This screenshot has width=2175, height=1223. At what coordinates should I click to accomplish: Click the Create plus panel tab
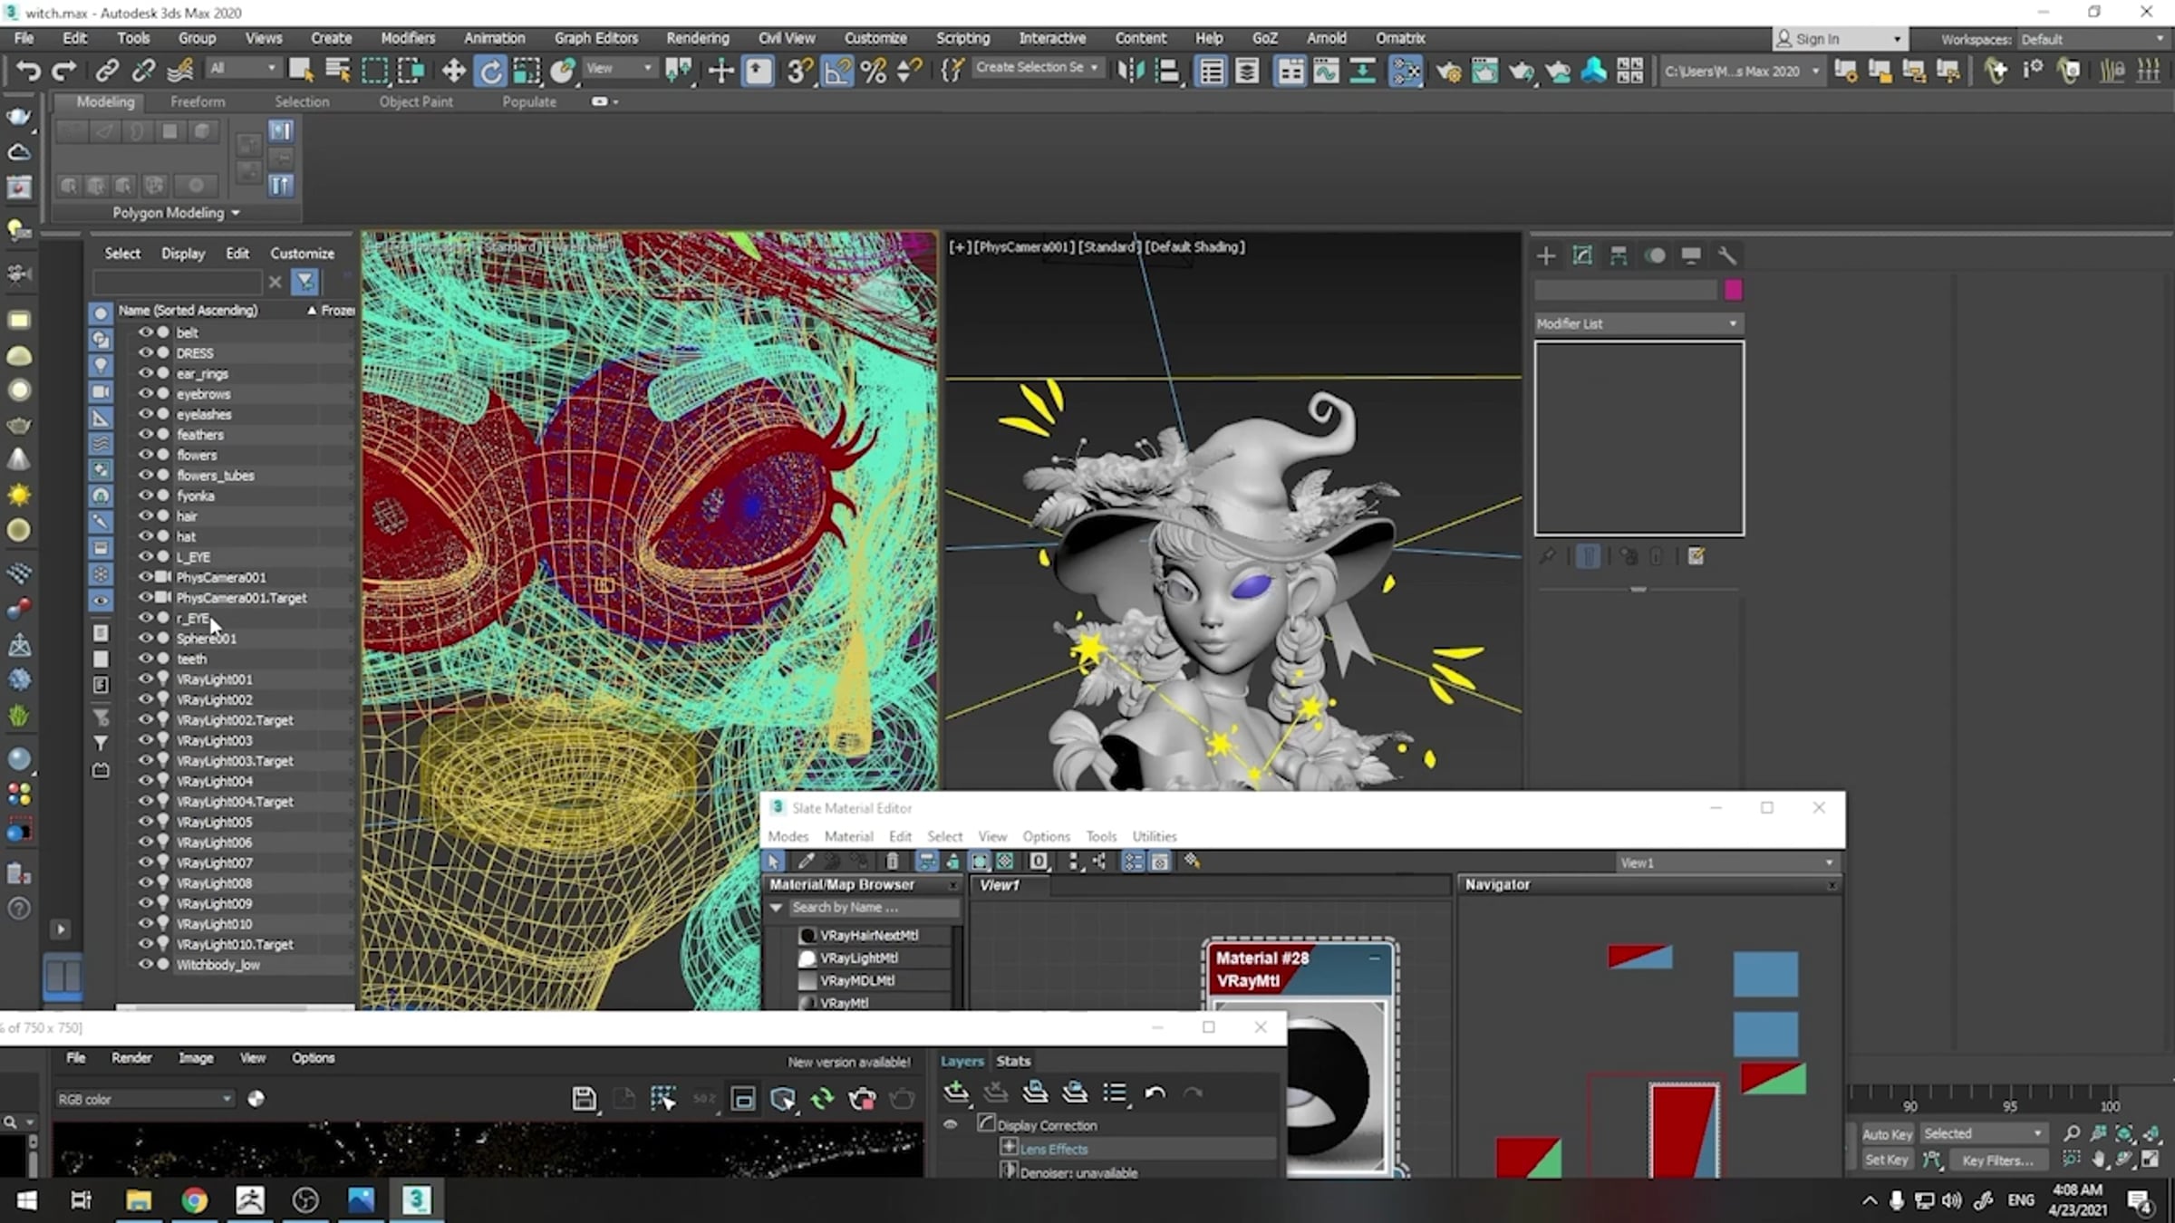click(x=1546, y=256)
